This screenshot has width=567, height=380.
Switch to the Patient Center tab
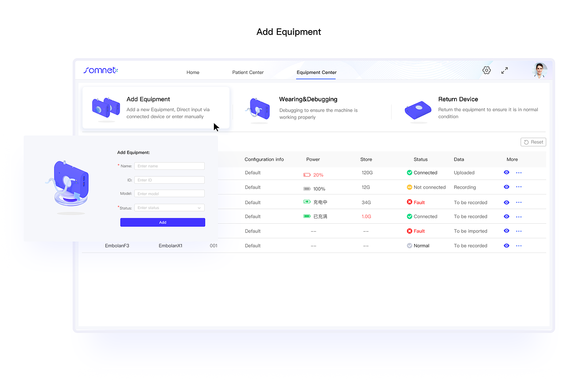coord(248,72)
